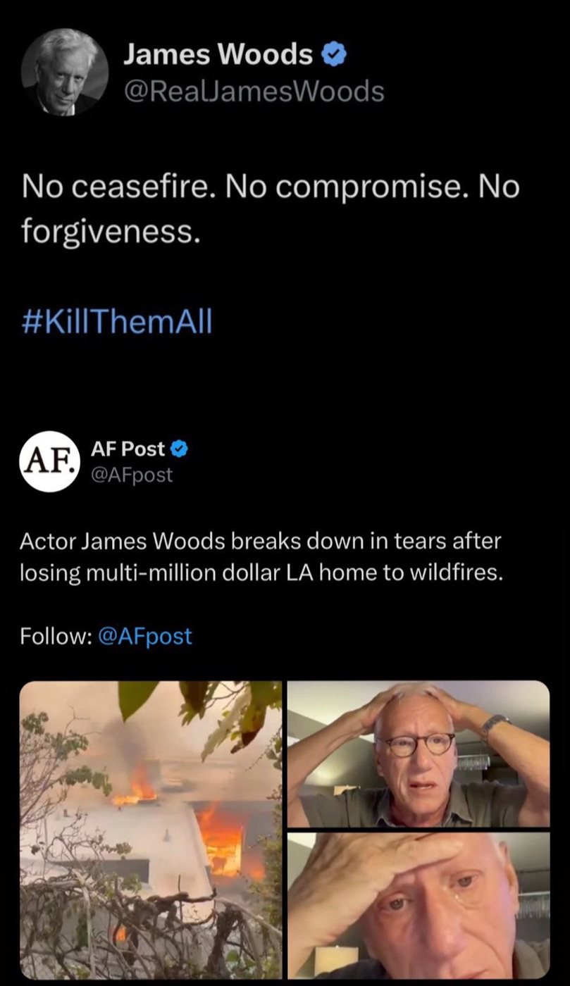Viewport: 570px width, 986px height.
Task: Open the burning house image
Action: (x=151, y=829)
